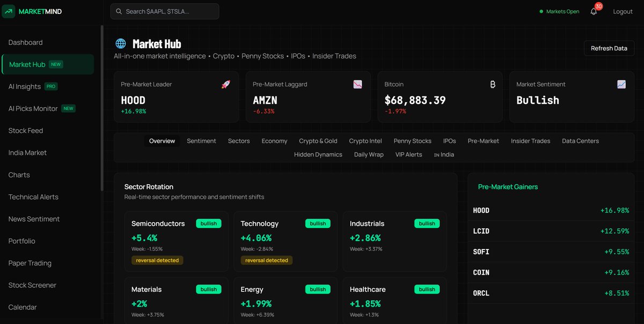
Task: Click the Refresh Data button
Action: coord(609,48)
